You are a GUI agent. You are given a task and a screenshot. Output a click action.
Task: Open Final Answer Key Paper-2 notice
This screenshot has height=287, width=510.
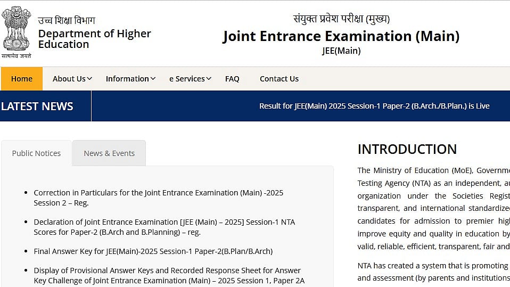(x=153, y=251)
